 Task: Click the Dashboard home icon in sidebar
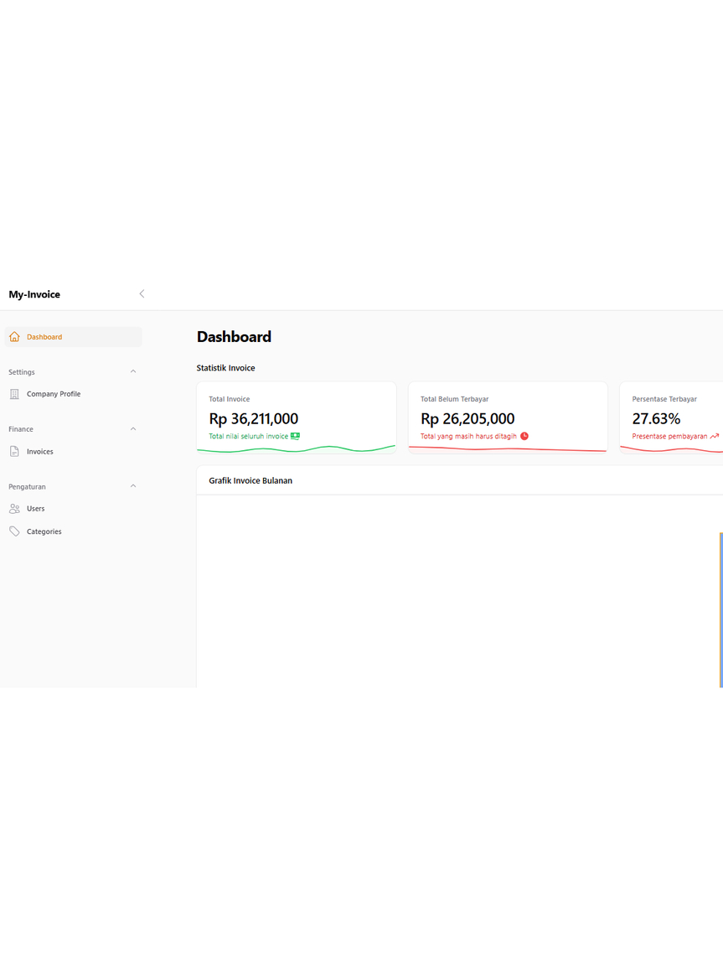[x=14, y=337]
